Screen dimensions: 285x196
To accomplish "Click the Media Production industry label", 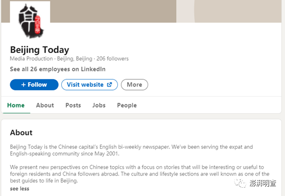I will click(x=31, y=59).
